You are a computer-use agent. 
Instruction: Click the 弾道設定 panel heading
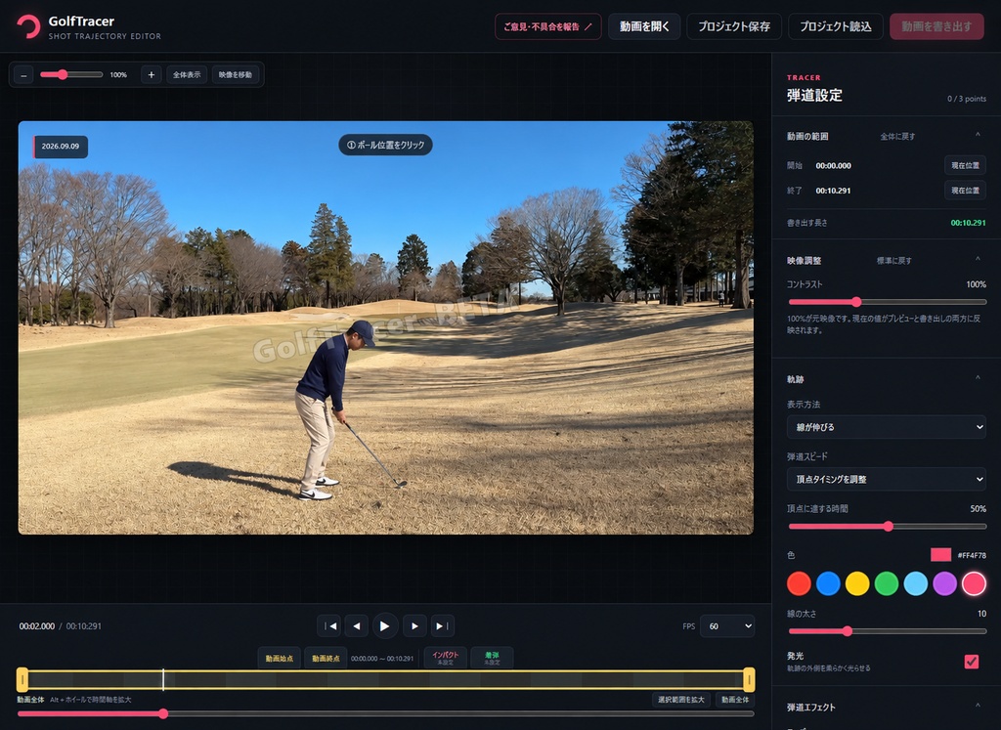pos(814,95)
